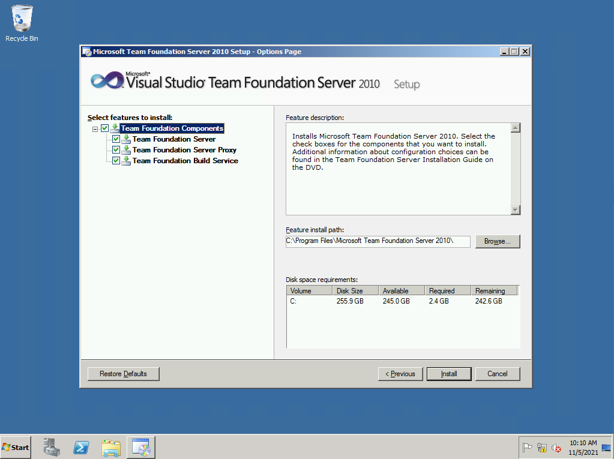Toggle the Team Foundation Server Proxy checkbox

[x=116, y=150]
